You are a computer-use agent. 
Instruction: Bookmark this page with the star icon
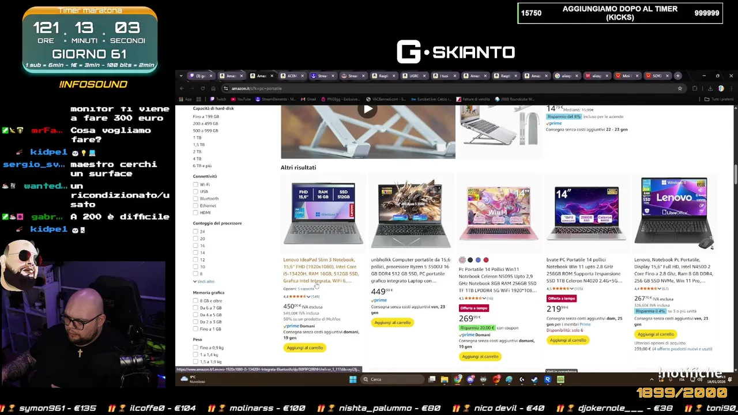click(x=680, y=88)
